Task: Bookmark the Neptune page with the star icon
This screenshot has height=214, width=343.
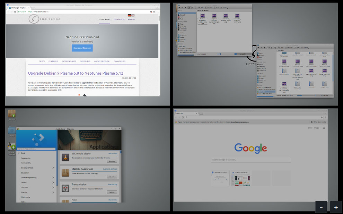Action: (154, 12)
